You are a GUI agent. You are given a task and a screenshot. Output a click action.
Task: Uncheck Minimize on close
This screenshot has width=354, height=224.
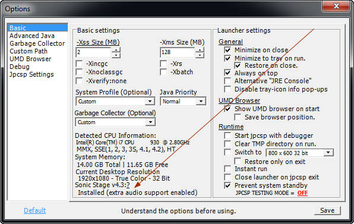[227, 50]
